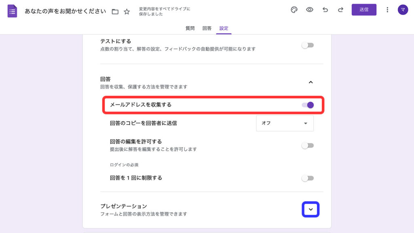Image resolution: width=414 pixels, height=233 pixels.
Task: Click the form title あなたの声をお聞かせください
Action: 65,11
